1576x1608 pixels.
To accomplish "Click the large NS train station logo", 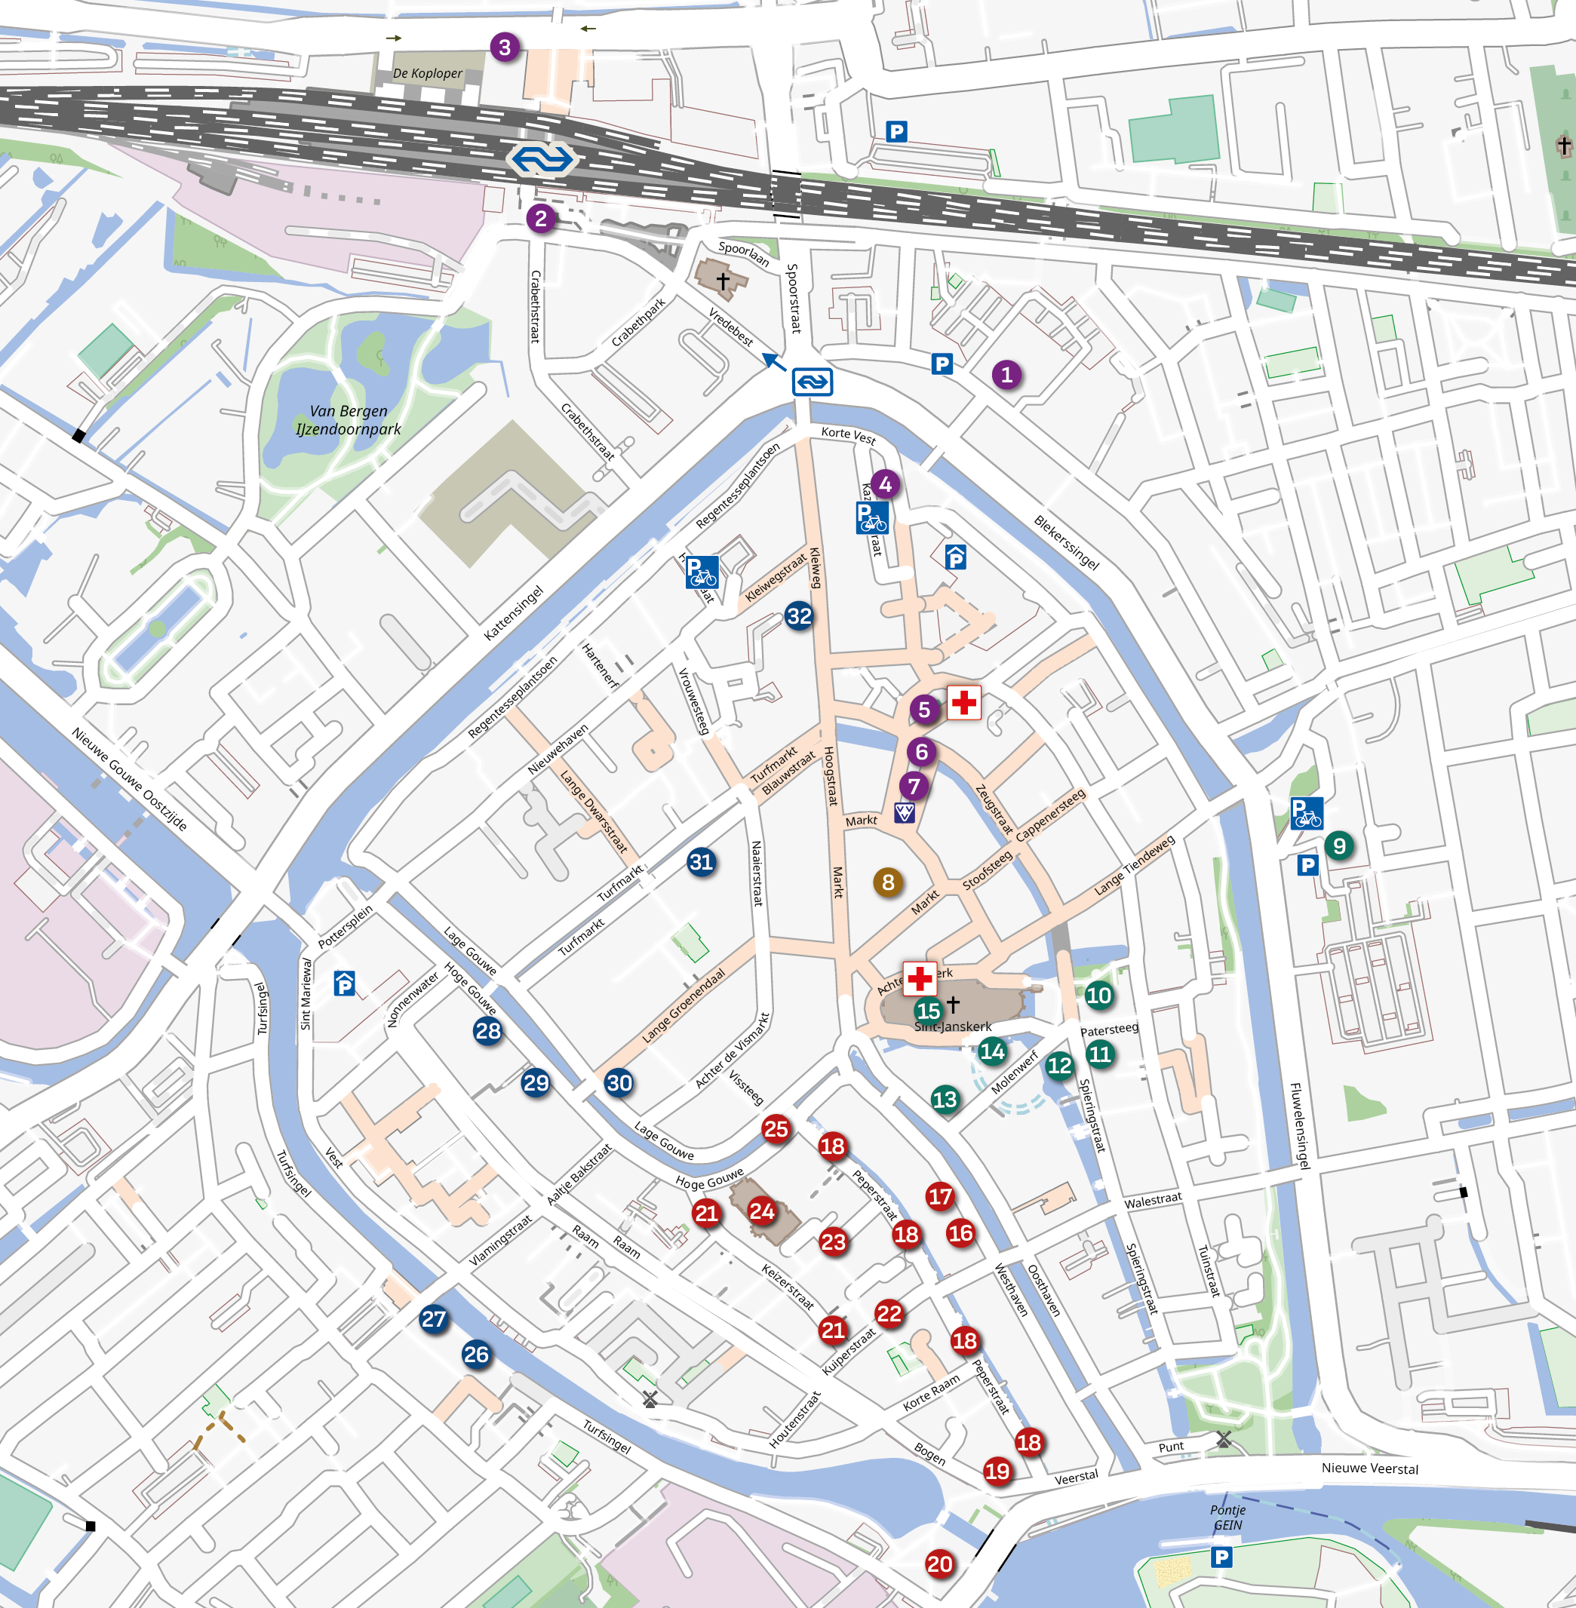I will [542, 160].
